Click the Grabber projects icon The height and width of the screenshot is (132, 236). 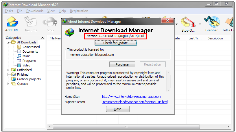[x=14, y=79]
